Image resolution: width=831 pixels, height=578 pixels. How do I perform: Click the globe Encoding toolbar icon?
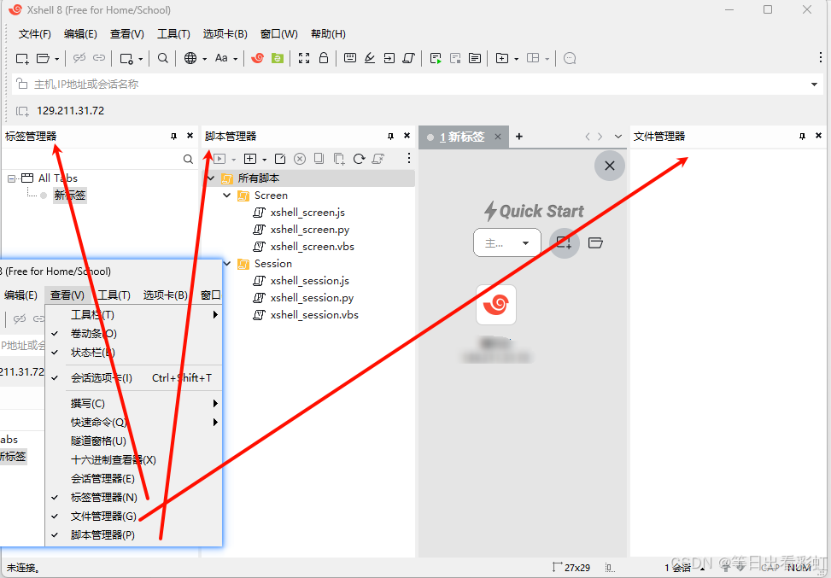pyautogui.click(x=190, y=58)
